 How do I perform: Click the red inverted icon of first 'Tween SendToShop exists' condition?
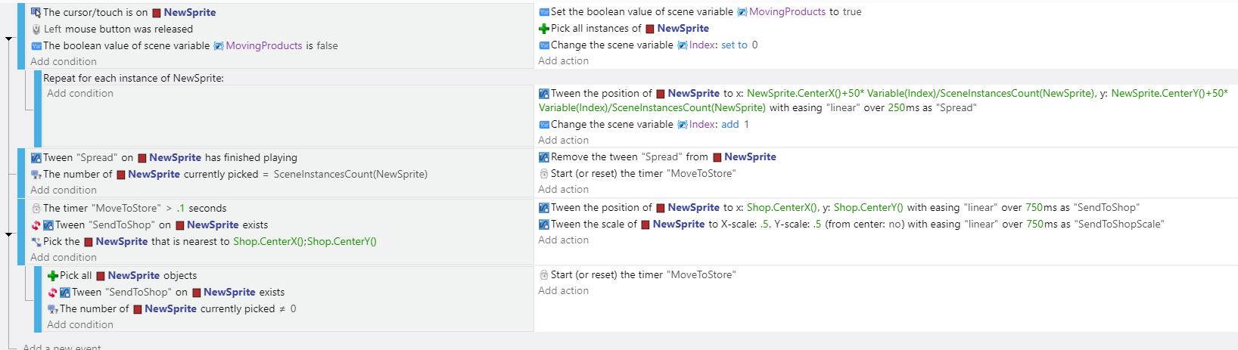pyautogui.click(x=36, y=225)
